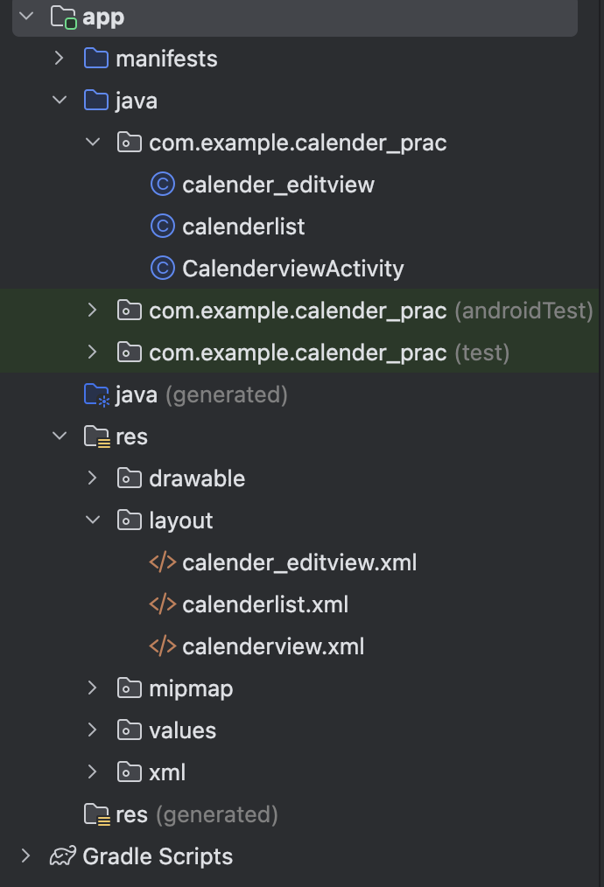Click the androidTest package folder icon
Image resolution: width=604 pixels, height=887 pixels.
(129, 310)
